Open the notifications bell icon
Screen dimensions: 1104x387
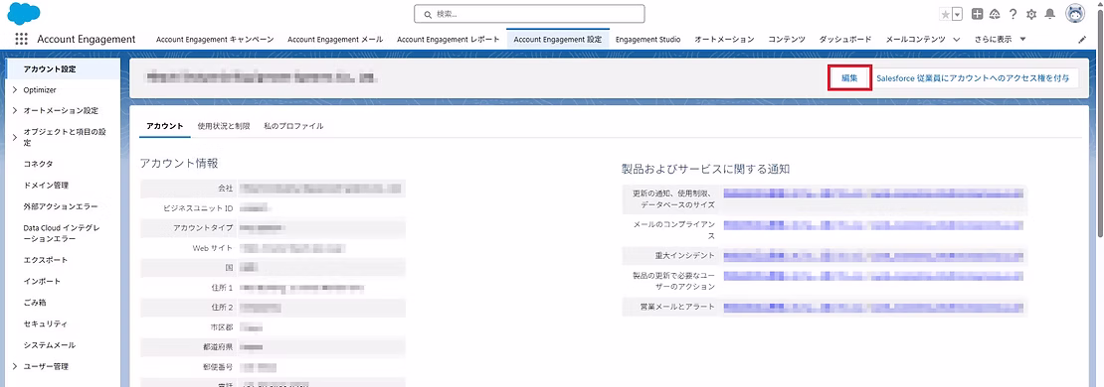coord(1049,14)
